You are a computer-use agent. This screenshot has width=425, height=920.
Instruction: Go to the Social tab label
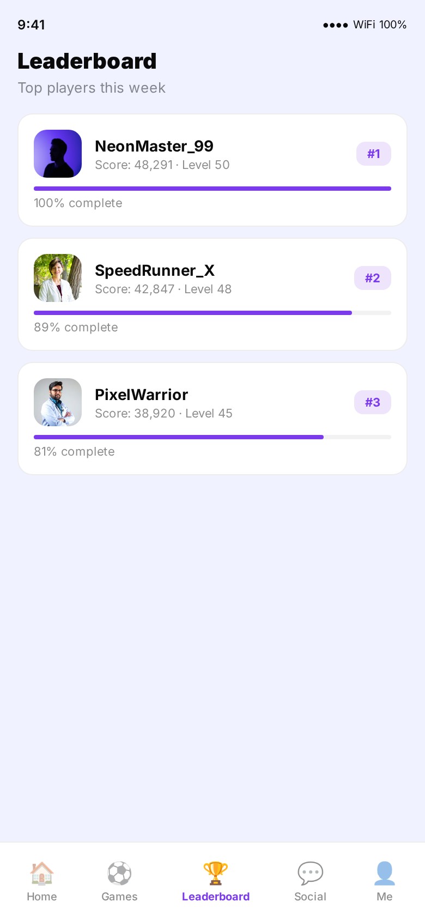point(310,897)
